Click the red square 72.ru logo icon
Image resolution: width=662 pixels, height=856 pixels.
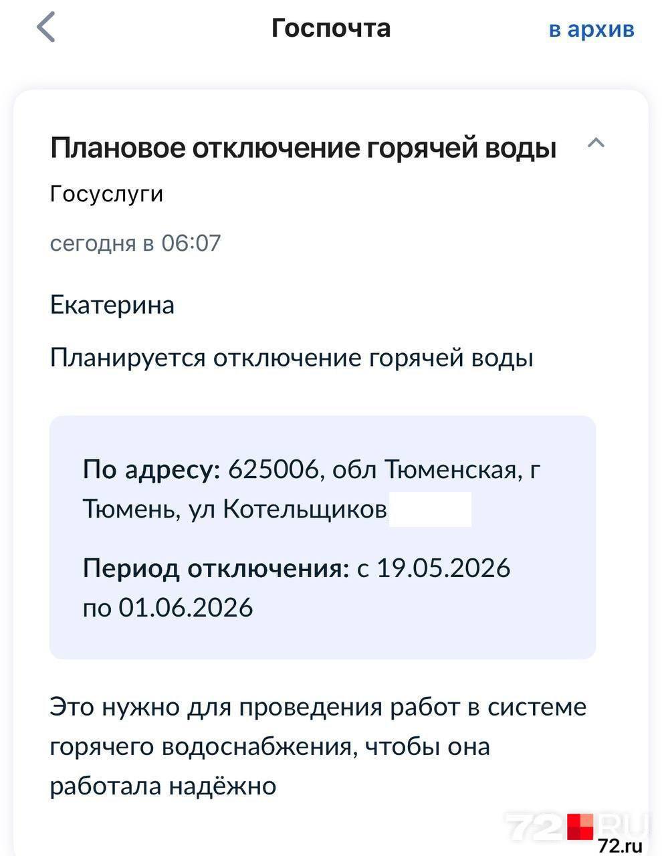tap(580, 827)
